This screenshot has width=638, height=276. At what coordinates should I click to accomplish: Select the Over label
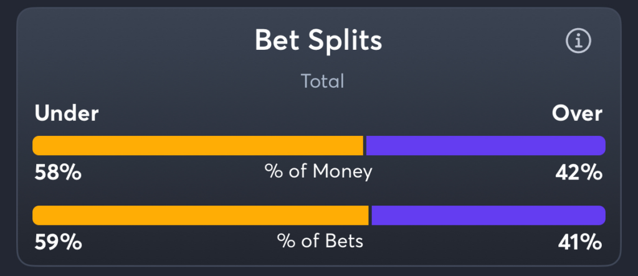(577, 114)
